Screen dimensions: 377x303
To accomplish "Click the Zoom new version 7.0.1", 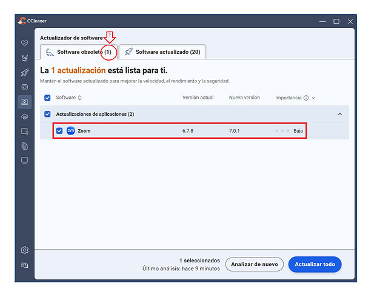I will tap(234, 131).
